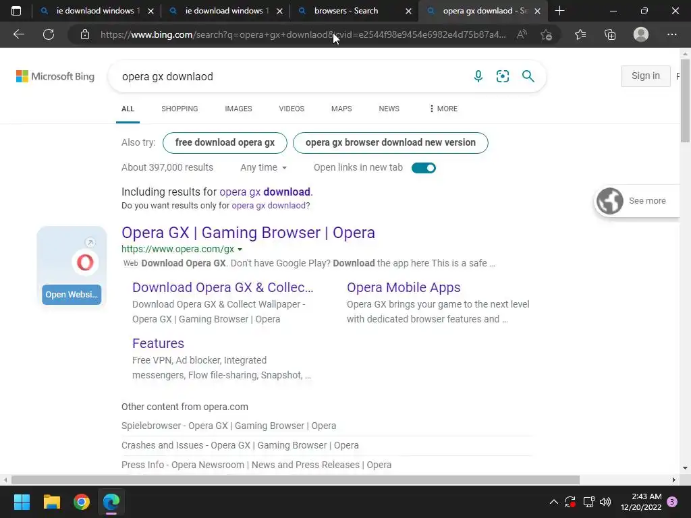Select the ALL search tab

tap(128, 109)
